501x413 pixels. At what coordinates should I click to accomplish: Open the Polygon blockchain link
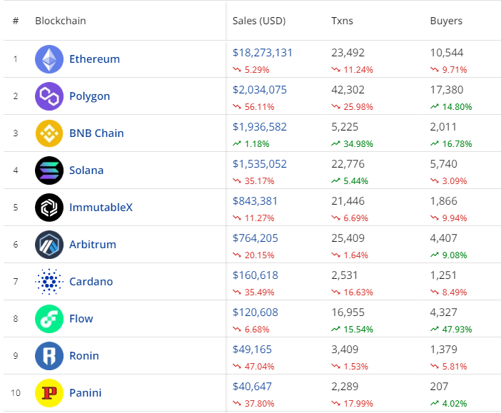(90, 96)
